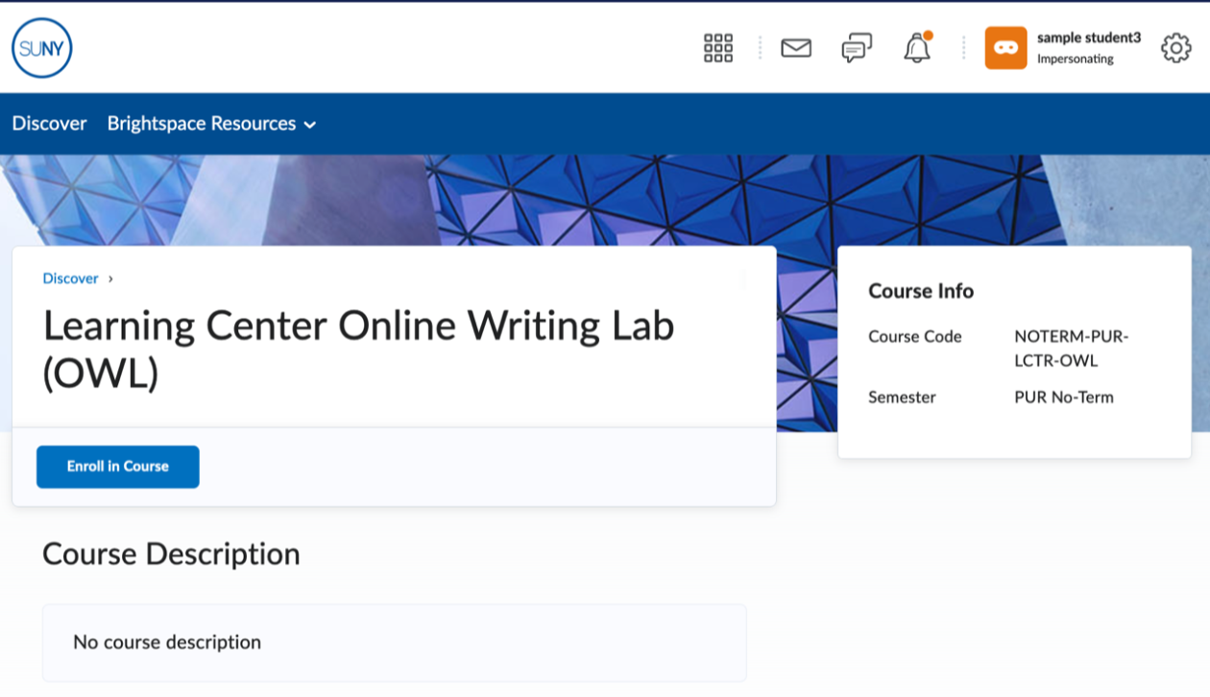This screenshot has height=697, width=1210.
Task: Select the course code NOTERM-PUR-LCTR-OWL
Action: point(1071,348)
